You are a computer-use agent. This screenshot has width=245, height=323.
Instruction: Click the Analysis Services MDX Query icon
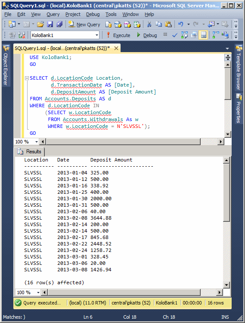coord(118,25)
